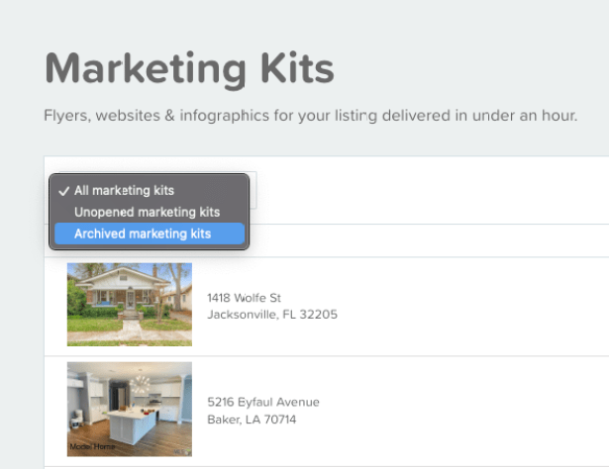Click the MLS watermark on the kitchen photo corner
The width and height of the screenshot is (609, 469).
(182, 451)
